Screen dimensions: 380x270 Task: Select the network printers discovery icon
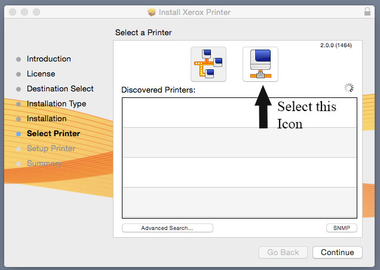pyautogui.click(x=209, y=64)
